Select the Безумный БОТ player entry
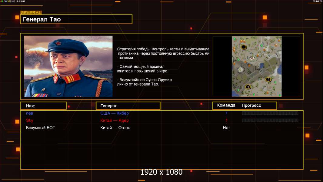 [x=41, y=128]
